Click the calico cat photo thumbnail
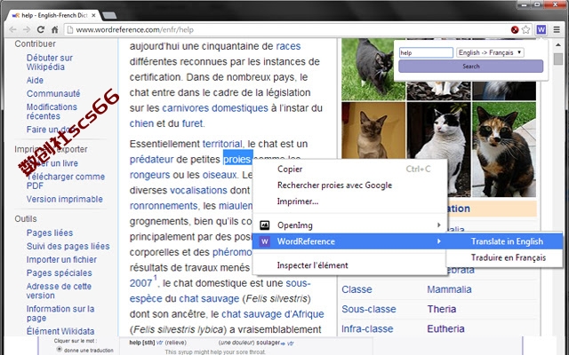Image resolution: width=569 pixels, height=355 pixels. pyautogui.click(x=504, y=149)
